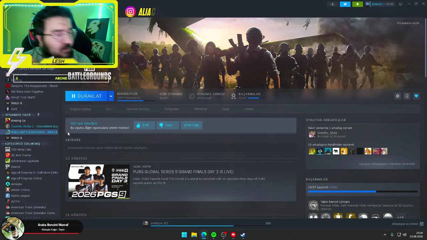
Task: Open Spotify from taskbar
Action: point(213,235)
